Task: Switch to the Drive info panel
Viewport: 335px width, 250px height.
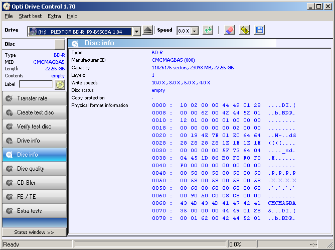Action: [35, 141]
